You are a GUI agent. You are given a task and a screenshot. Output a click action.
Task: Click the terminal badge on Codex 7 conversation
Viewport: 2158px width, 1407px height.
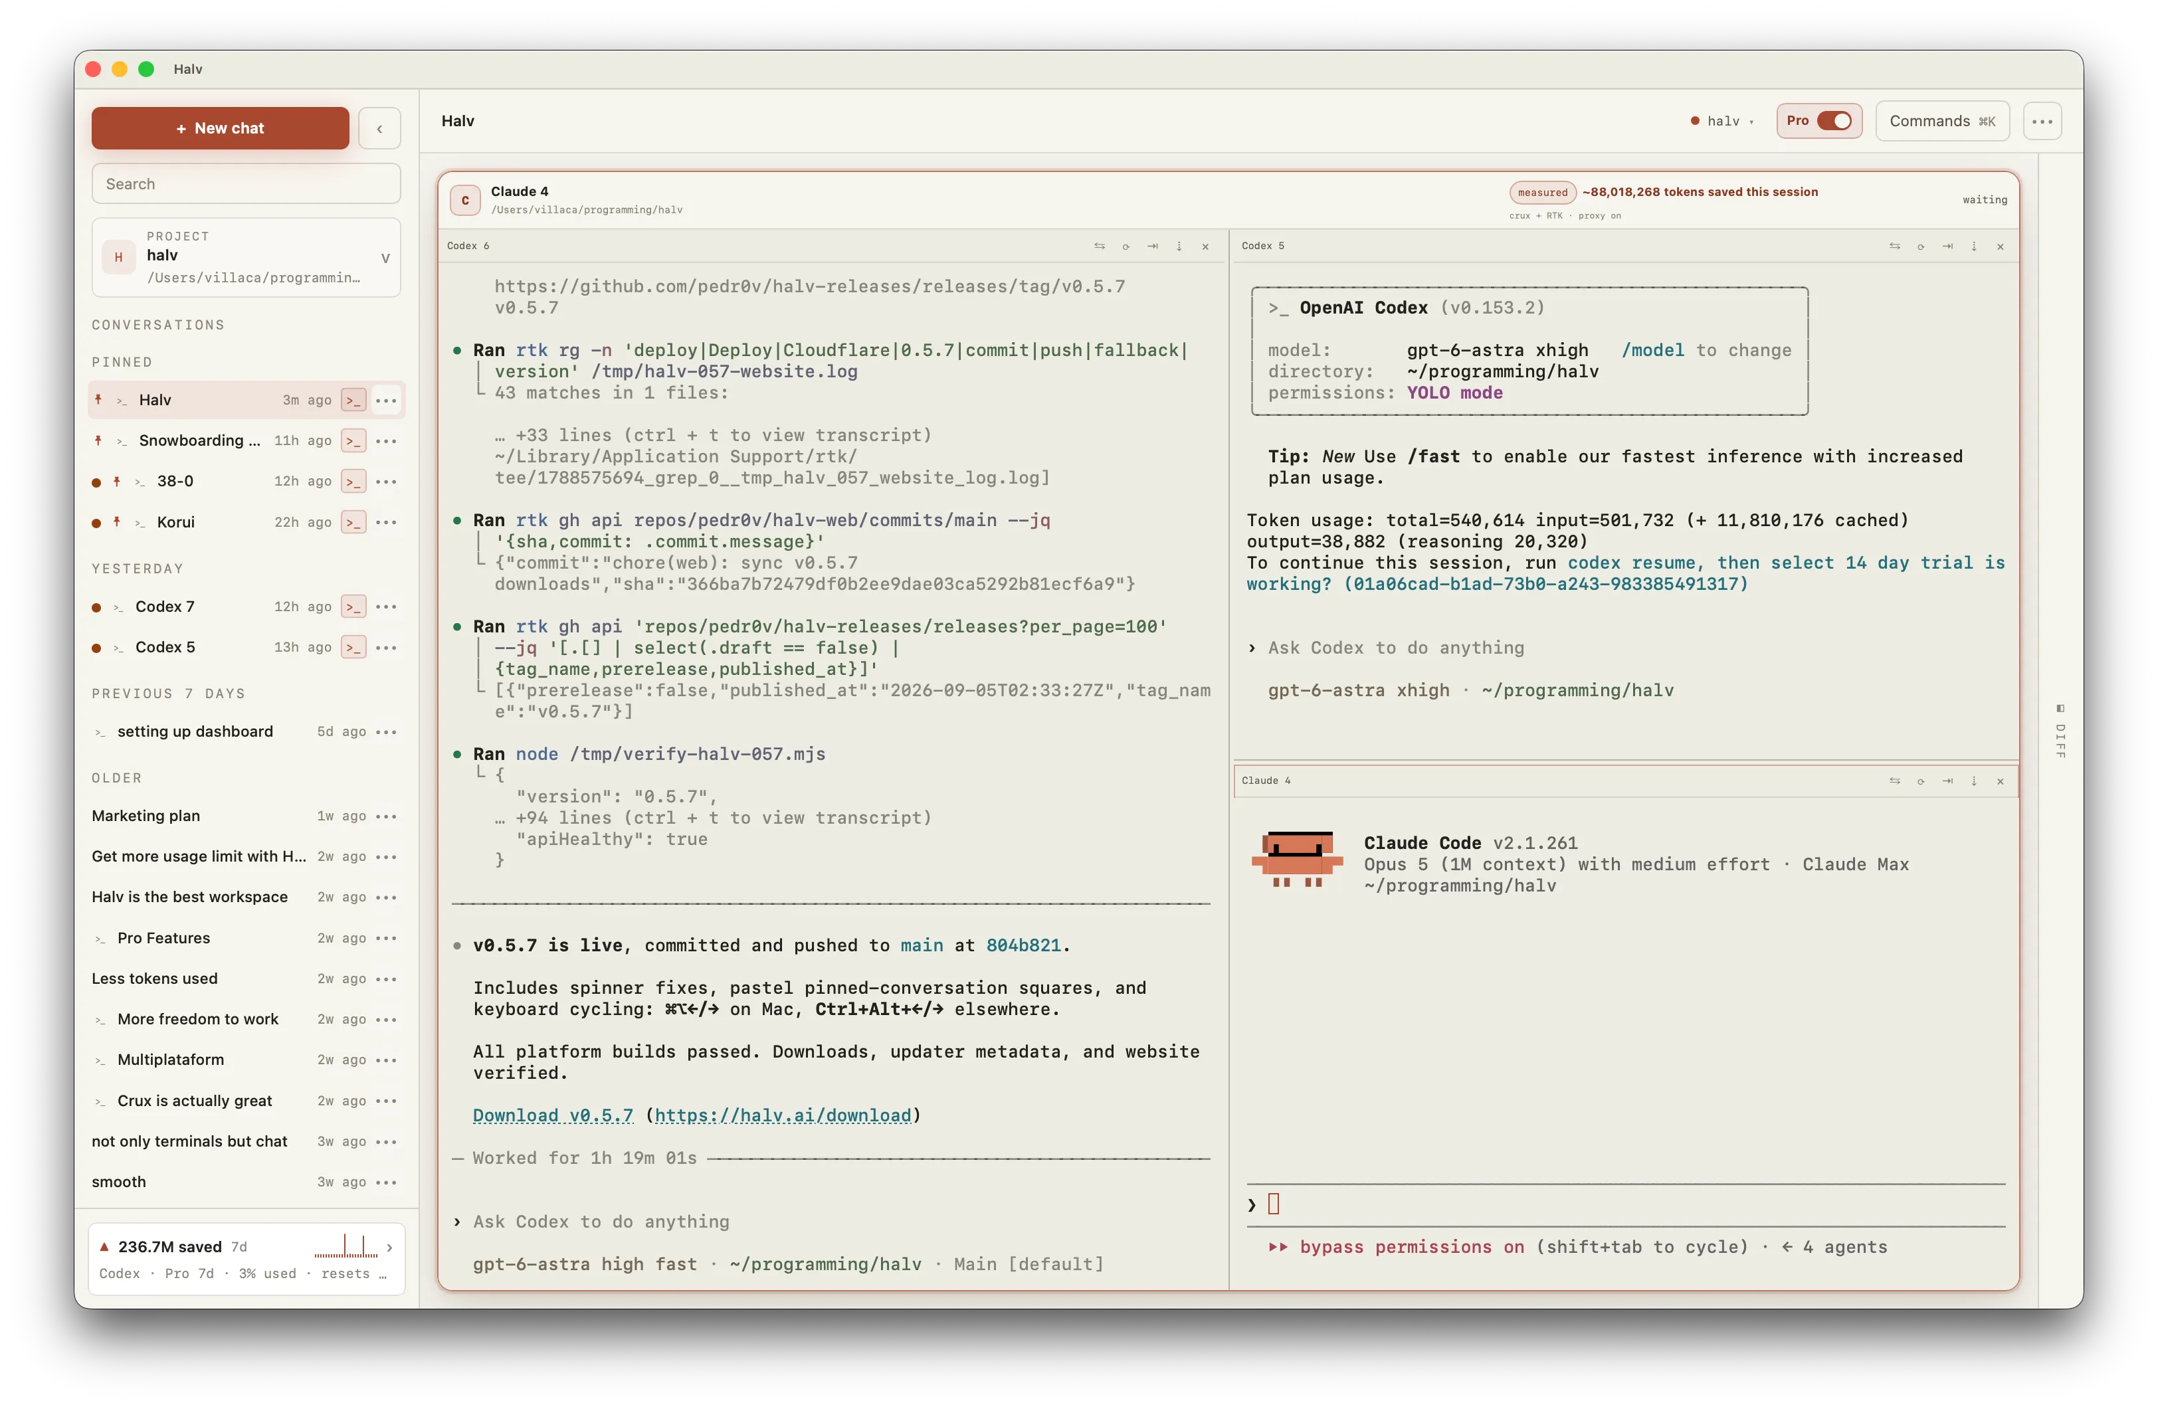pyautogui.click(x=353, y=607)
